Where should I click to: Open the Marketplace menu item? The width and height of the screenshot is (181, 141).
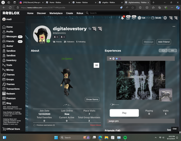(x=56, y=13)
